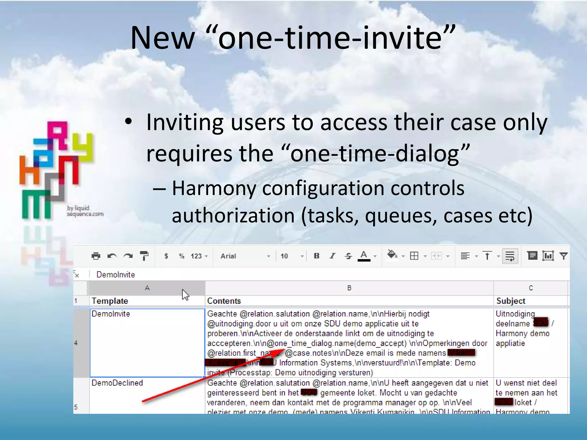587x440 pixels.
Task: Toggle text wrapping button
Action: click(510, 256)
